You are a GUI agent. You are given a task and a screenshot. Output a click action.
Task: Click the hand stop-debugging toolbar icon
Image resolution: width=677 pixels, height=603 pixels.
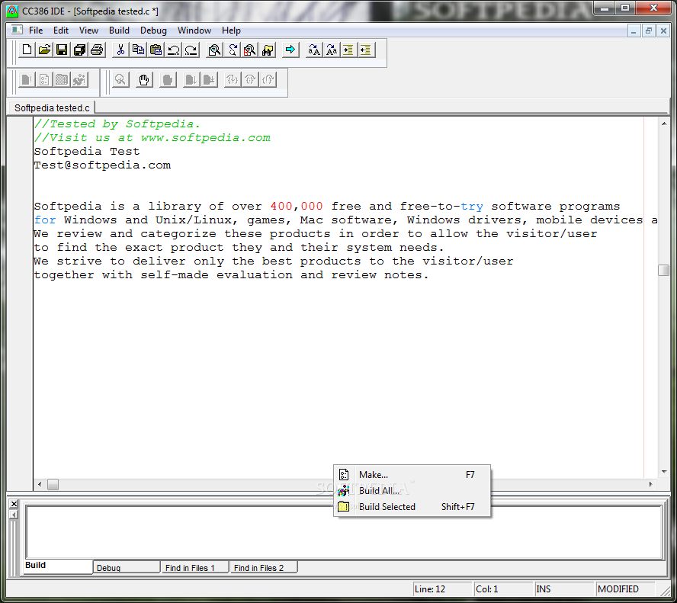pos(144,80)
